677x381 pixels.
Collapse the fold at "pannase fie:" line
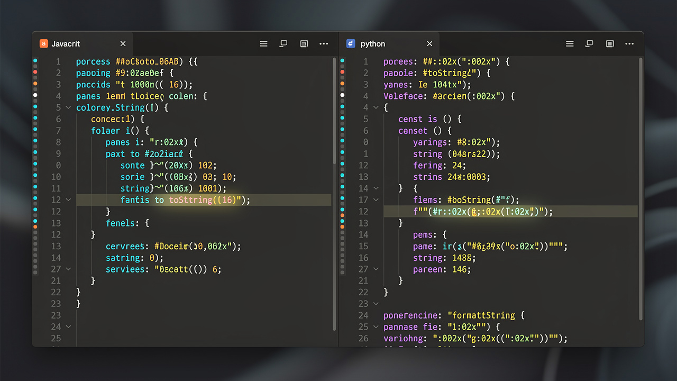[376, 327]
